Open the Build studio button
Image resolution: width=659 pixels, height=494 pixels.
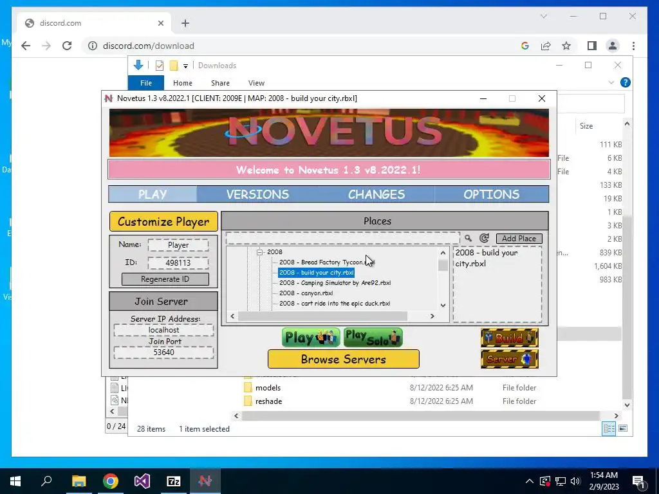(x=510, y=337)
